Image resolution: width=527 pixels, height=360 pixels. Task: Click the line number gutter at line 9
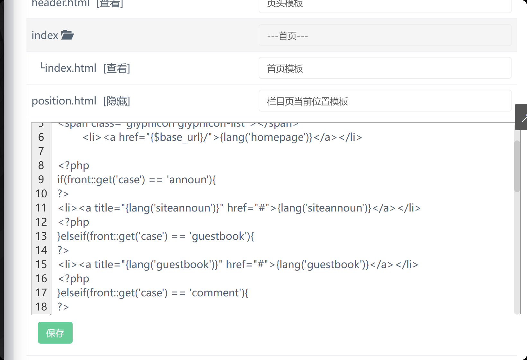(x=41, y=179)
